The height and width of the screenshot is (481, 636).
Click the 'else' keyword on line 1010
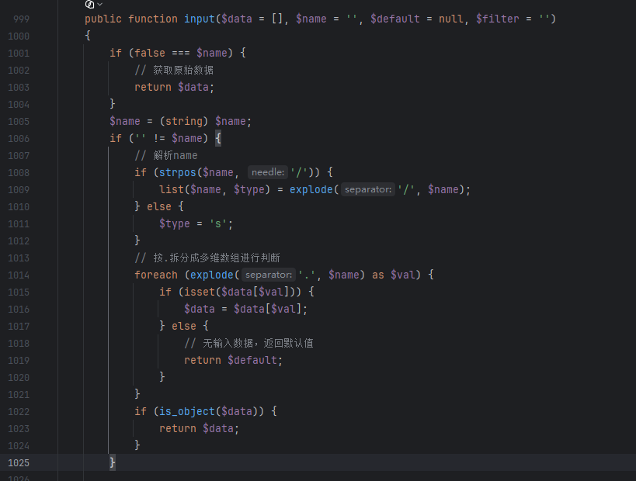point(159,206)
